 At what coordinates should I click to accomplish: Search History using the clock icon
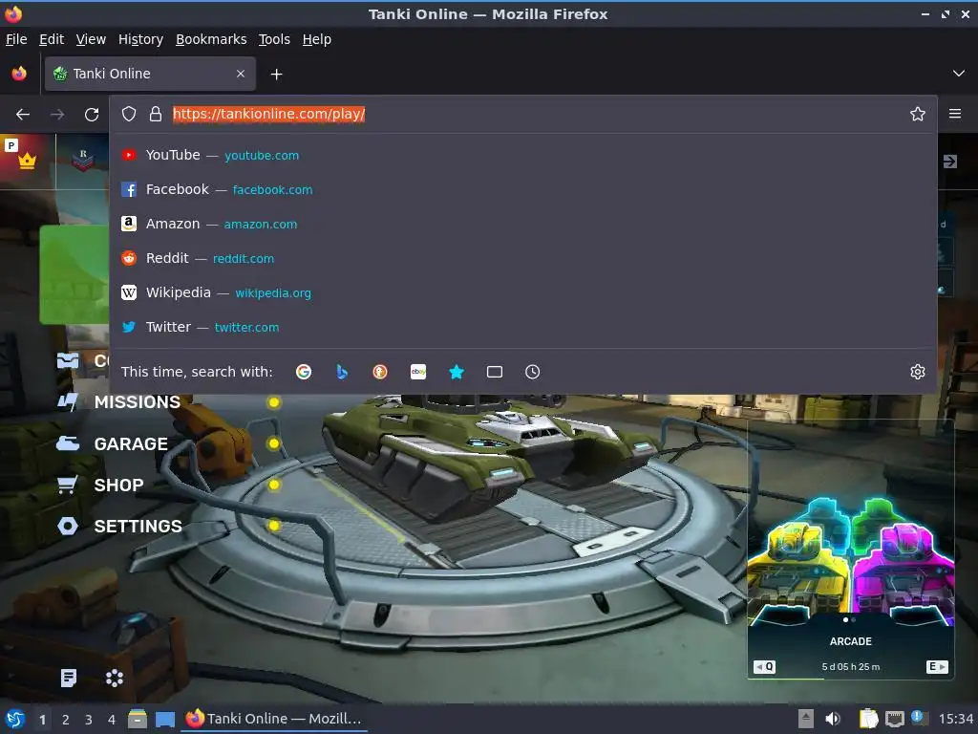click(x=533, y=372)
